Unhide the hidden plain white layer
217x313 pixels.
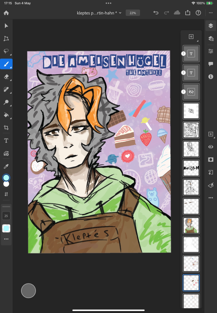pos(191,111)
